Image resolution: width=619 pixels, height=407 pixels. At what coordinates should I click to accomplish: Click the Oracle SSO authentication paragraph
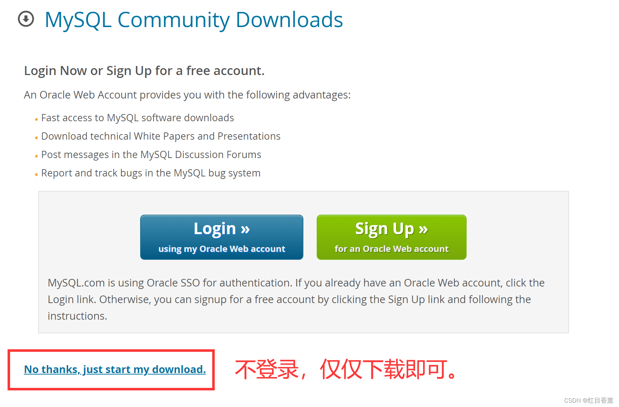296,299
